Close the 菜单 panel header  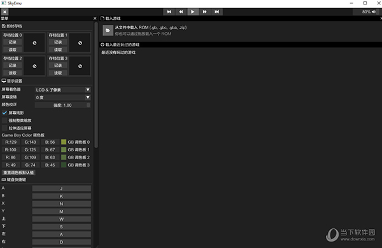click(95, 18)
